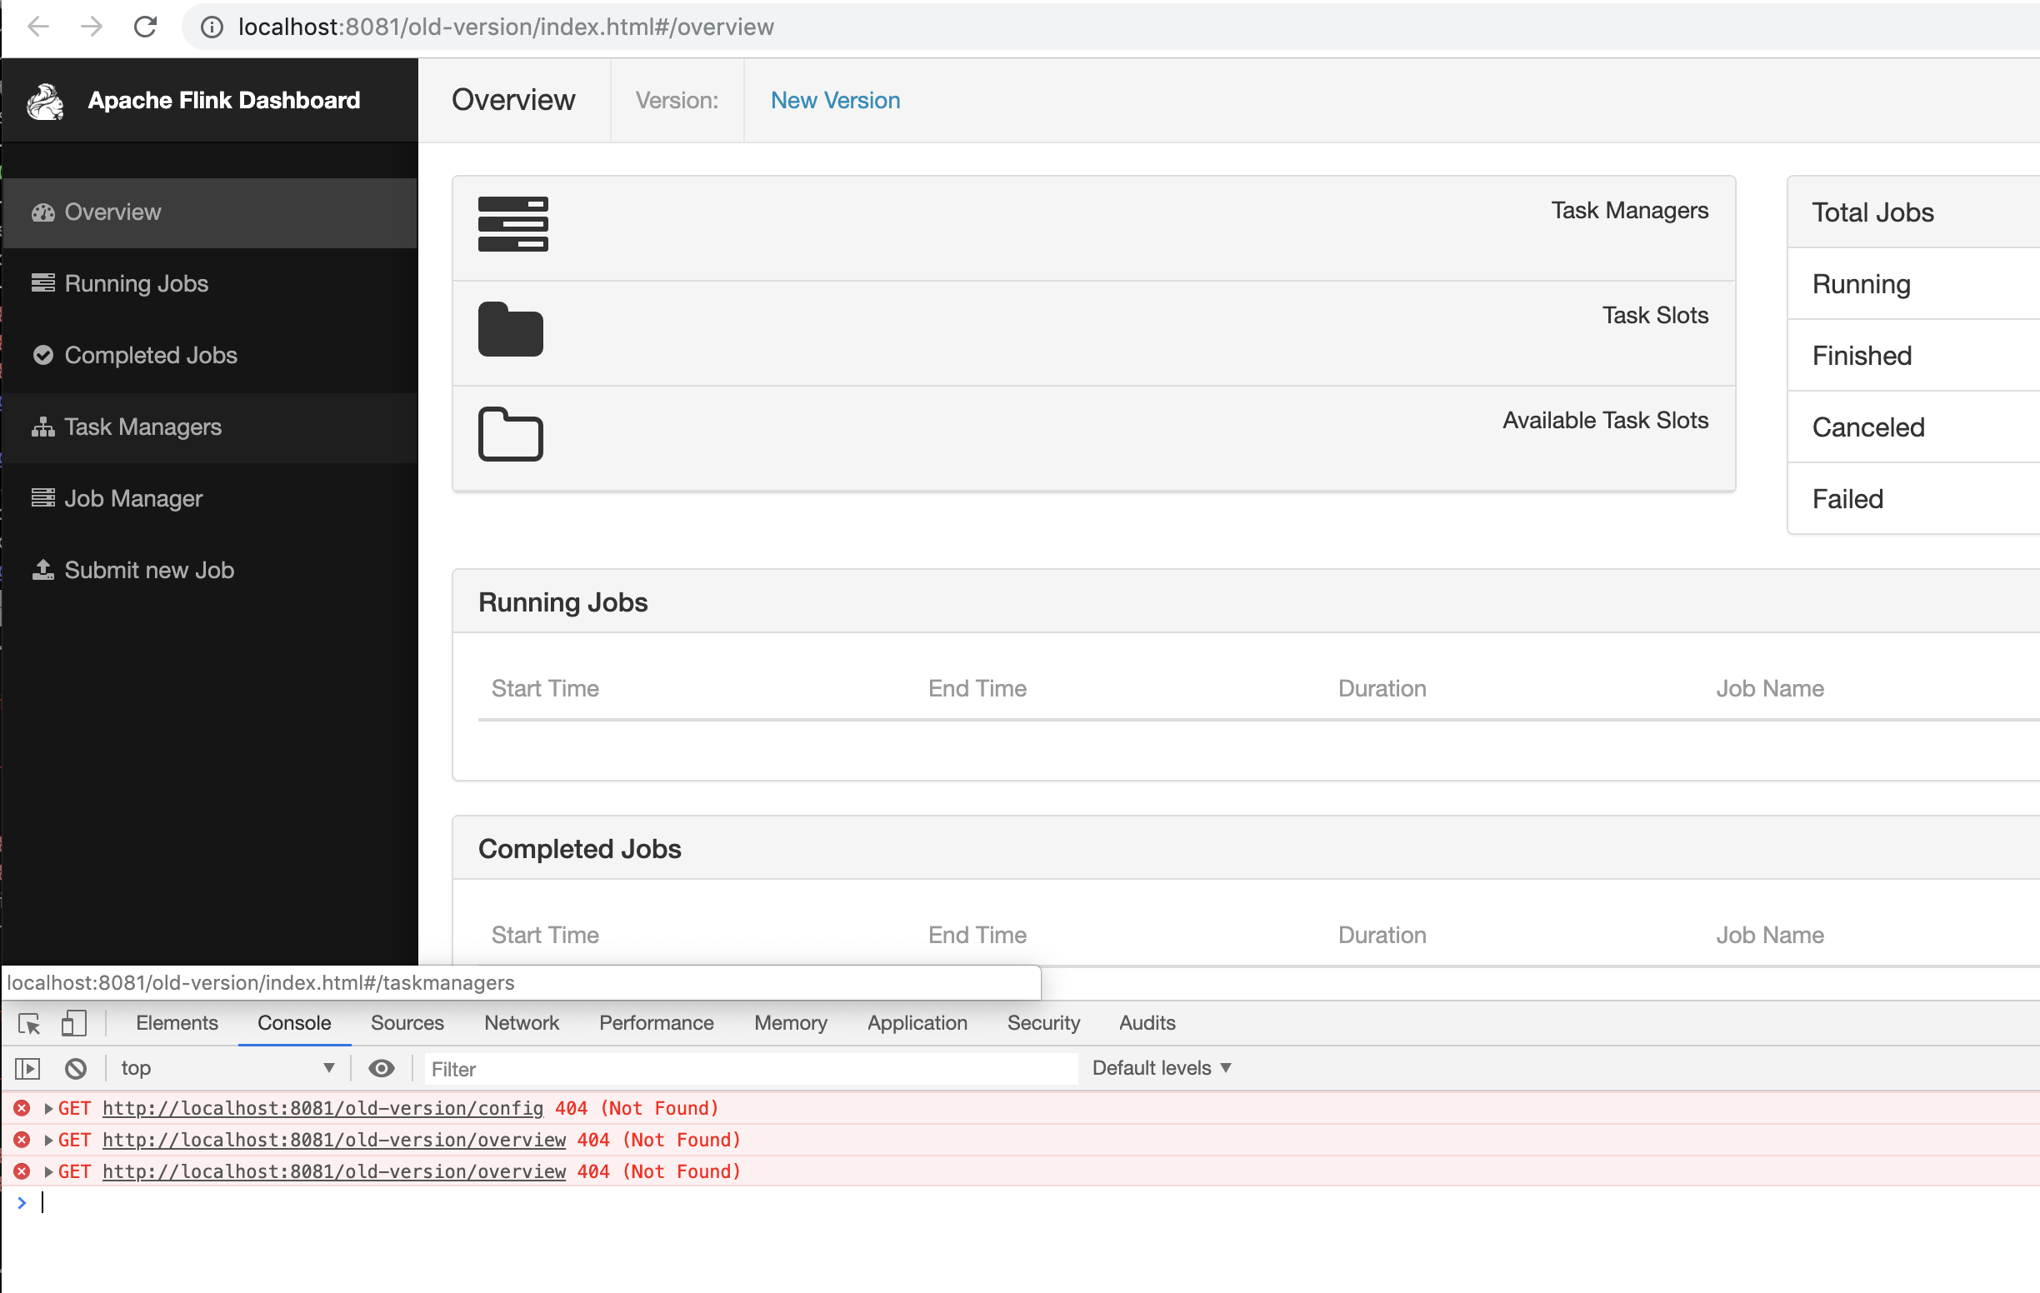Toggle the live expression eye icon
Viewport: 2040px width, 1293px height.
tap(381, 1069)
